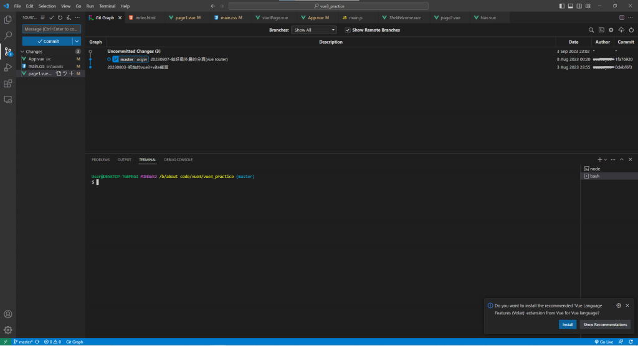
Task: Open the Explorer view in activity bar
Action: (7, 19)
